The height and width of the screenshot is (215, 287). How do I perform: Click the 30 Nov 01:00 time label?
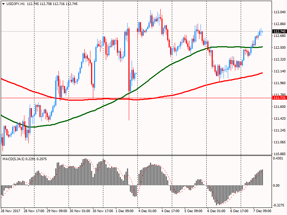pos(79,211)
